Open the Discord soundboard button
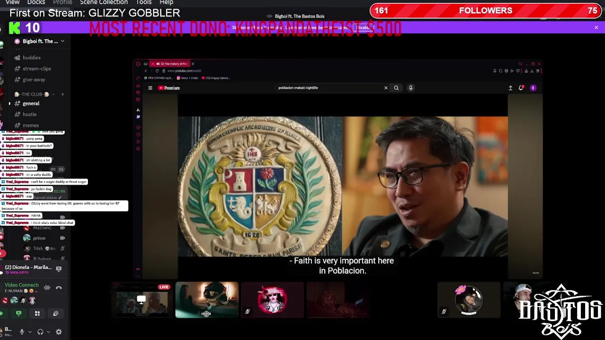This screenshot has height=340, width=605. (x=56, y=313)
